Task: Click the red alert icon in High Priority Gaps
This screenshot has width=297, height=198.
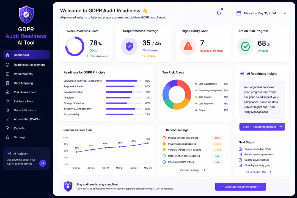Action: pyautogui.click(x=188, y=46)
